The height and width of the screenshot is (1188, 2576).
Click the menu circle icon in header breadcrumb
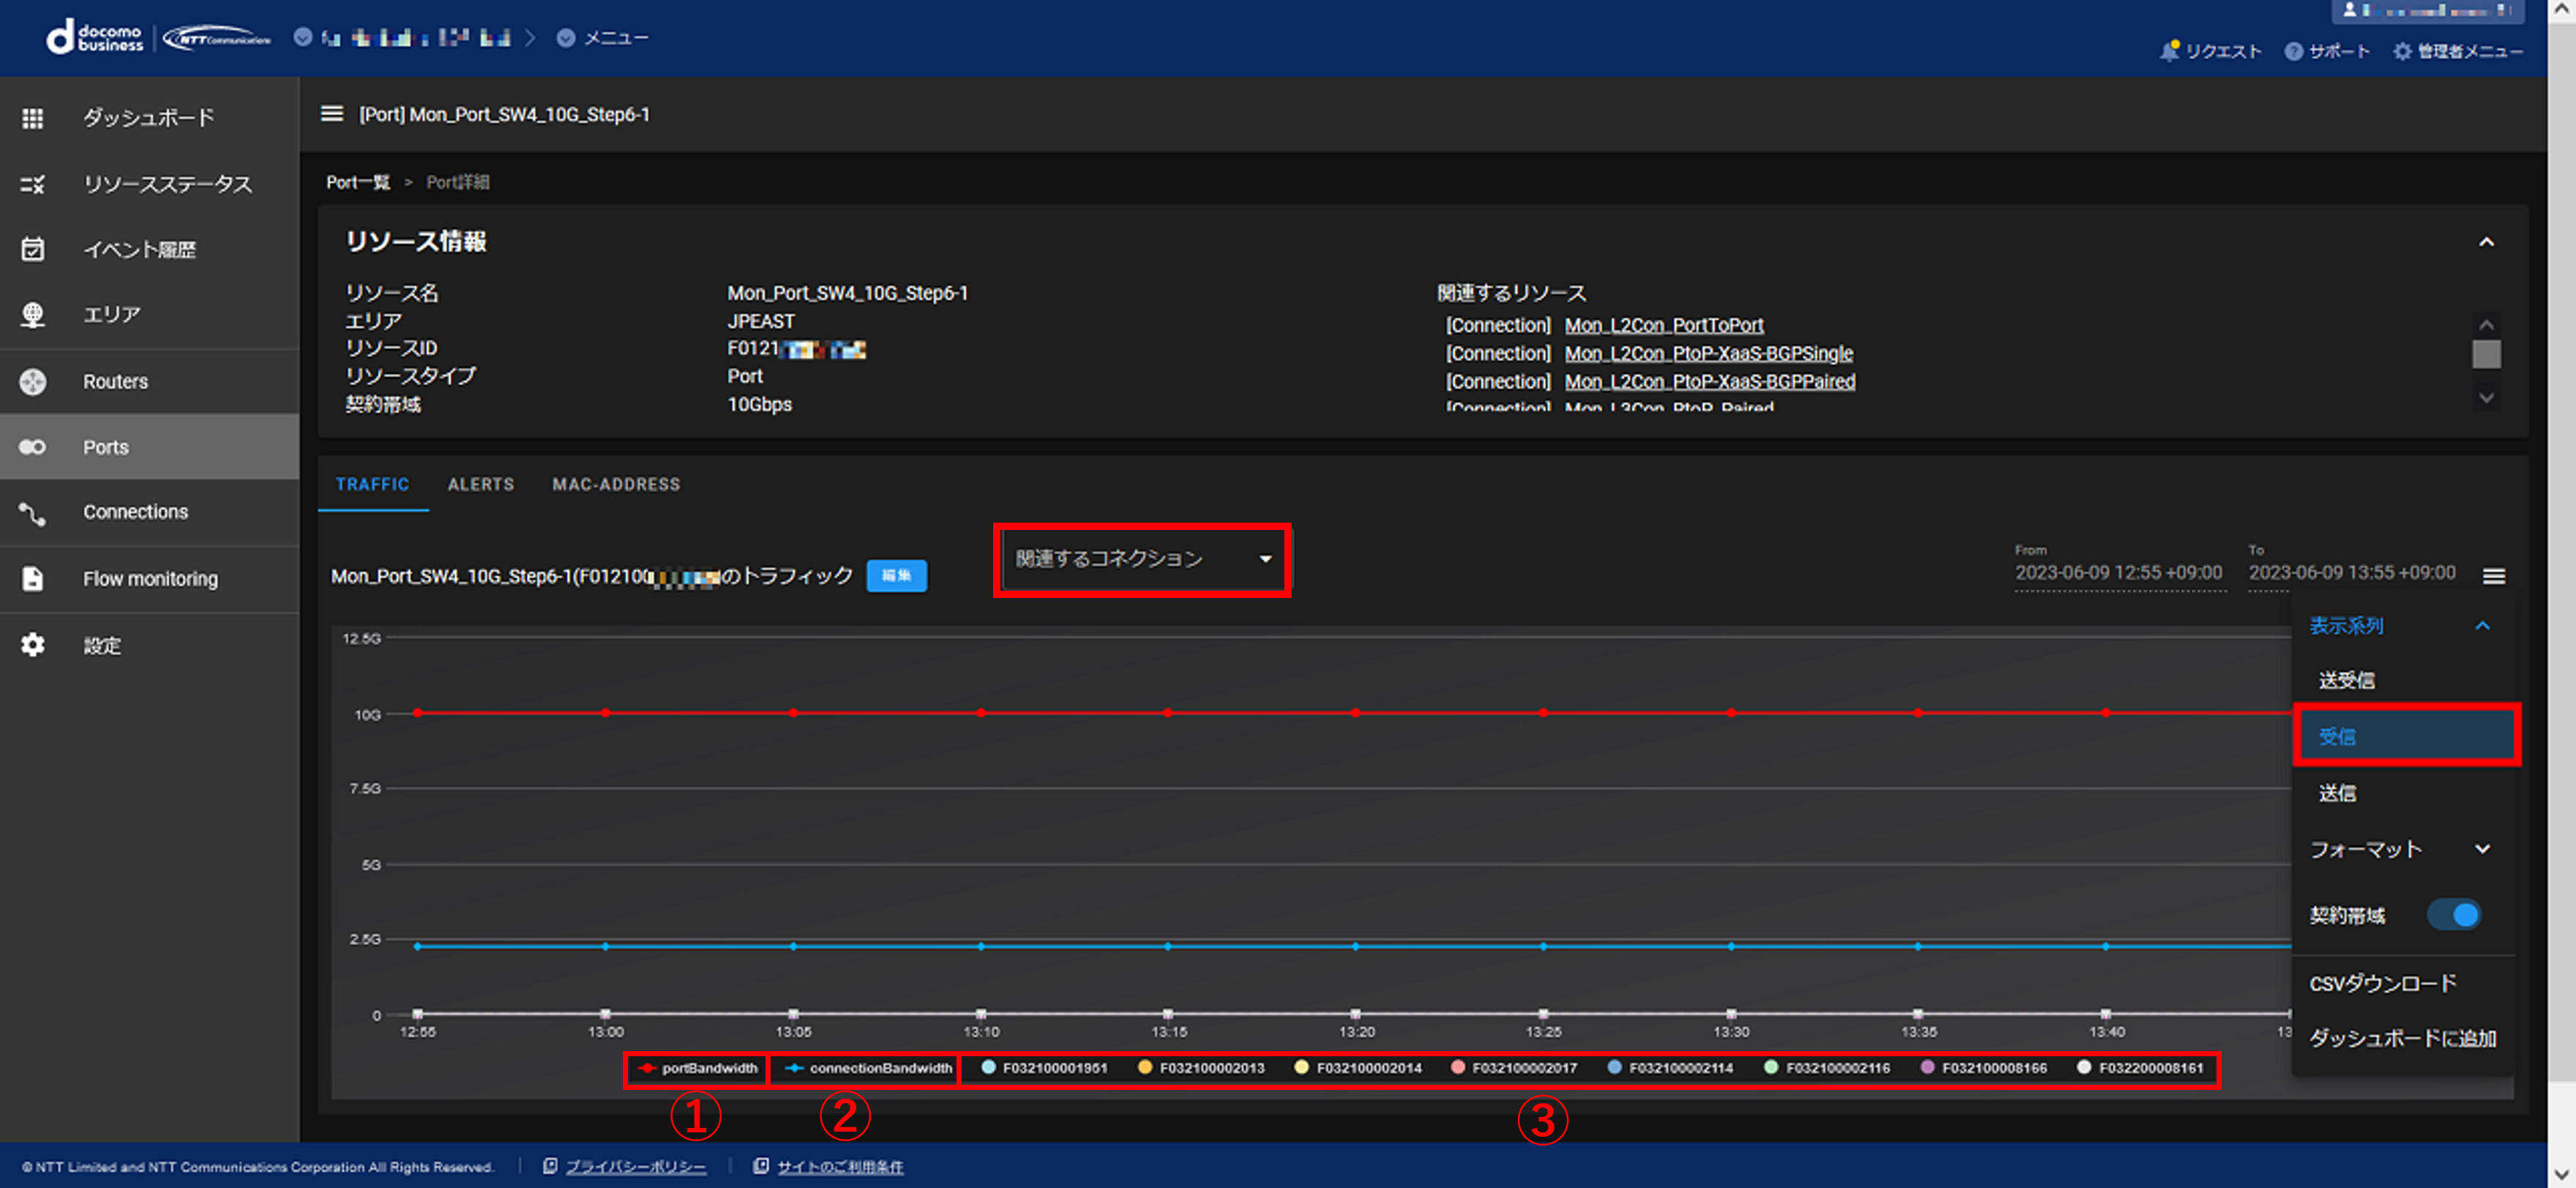566,38
